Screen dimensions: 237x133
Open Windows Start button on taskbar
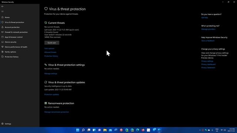(78, 130)
